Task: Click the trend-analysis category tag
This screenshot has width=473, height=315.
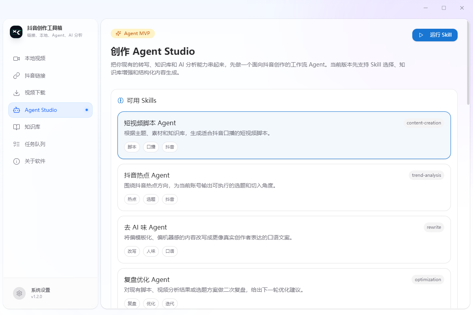Action: [426, 175]
